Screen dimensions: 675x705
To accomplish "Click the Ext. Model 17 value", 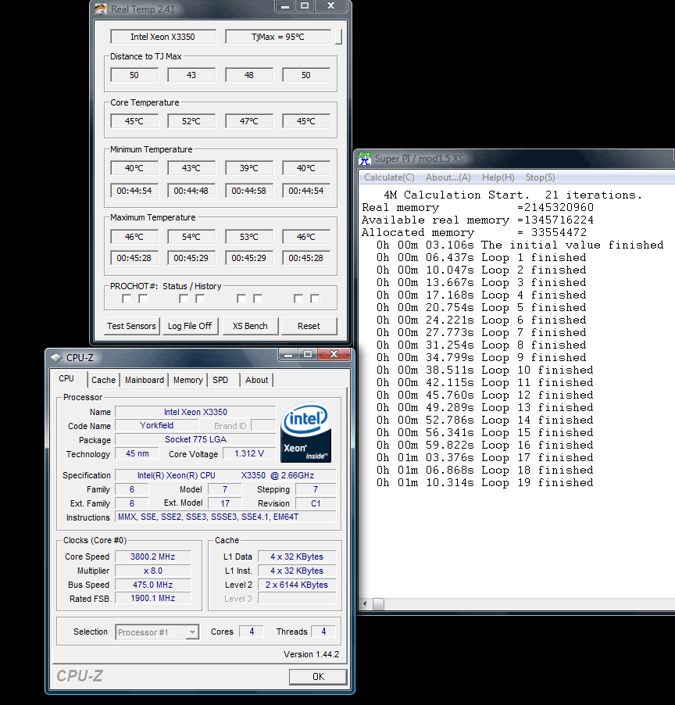I will coord(225,503).
